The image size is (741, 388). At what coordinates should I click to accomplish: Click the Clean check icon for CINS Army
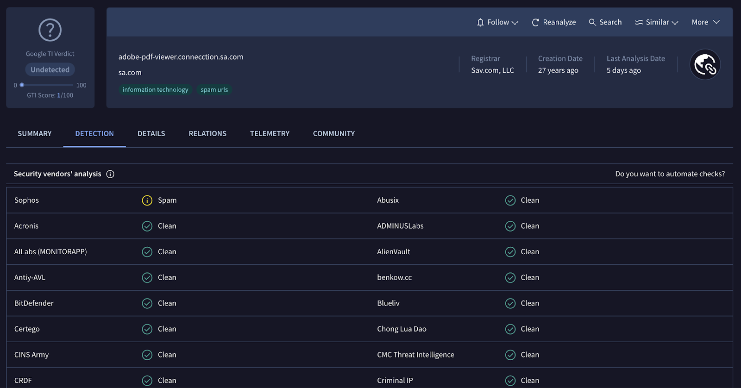147,355
